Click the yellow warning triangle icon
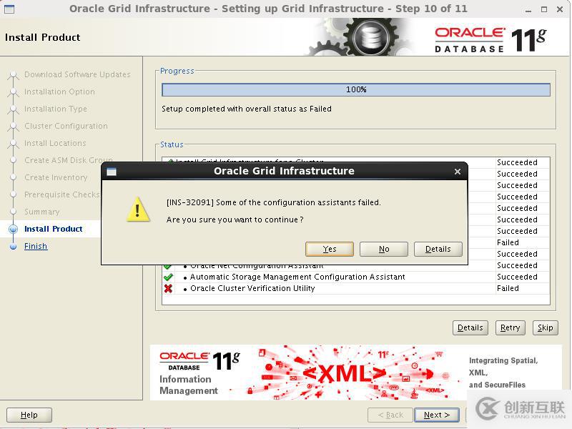 click(137, 209)
